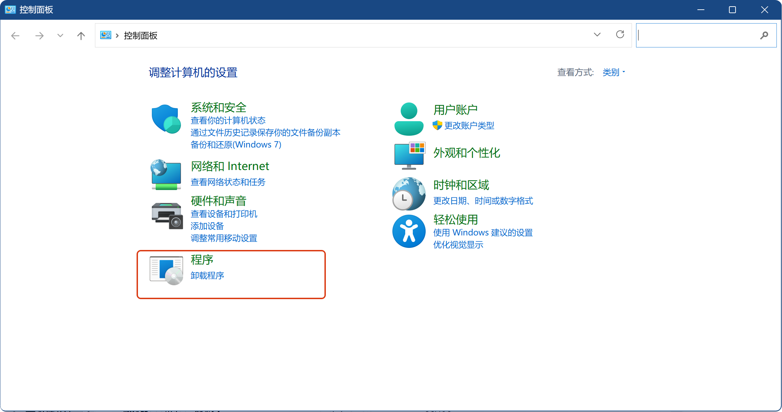Viewport: 782px width, 412px height.
Task: Close the Control Panel window
Action: tap(765, 10)
